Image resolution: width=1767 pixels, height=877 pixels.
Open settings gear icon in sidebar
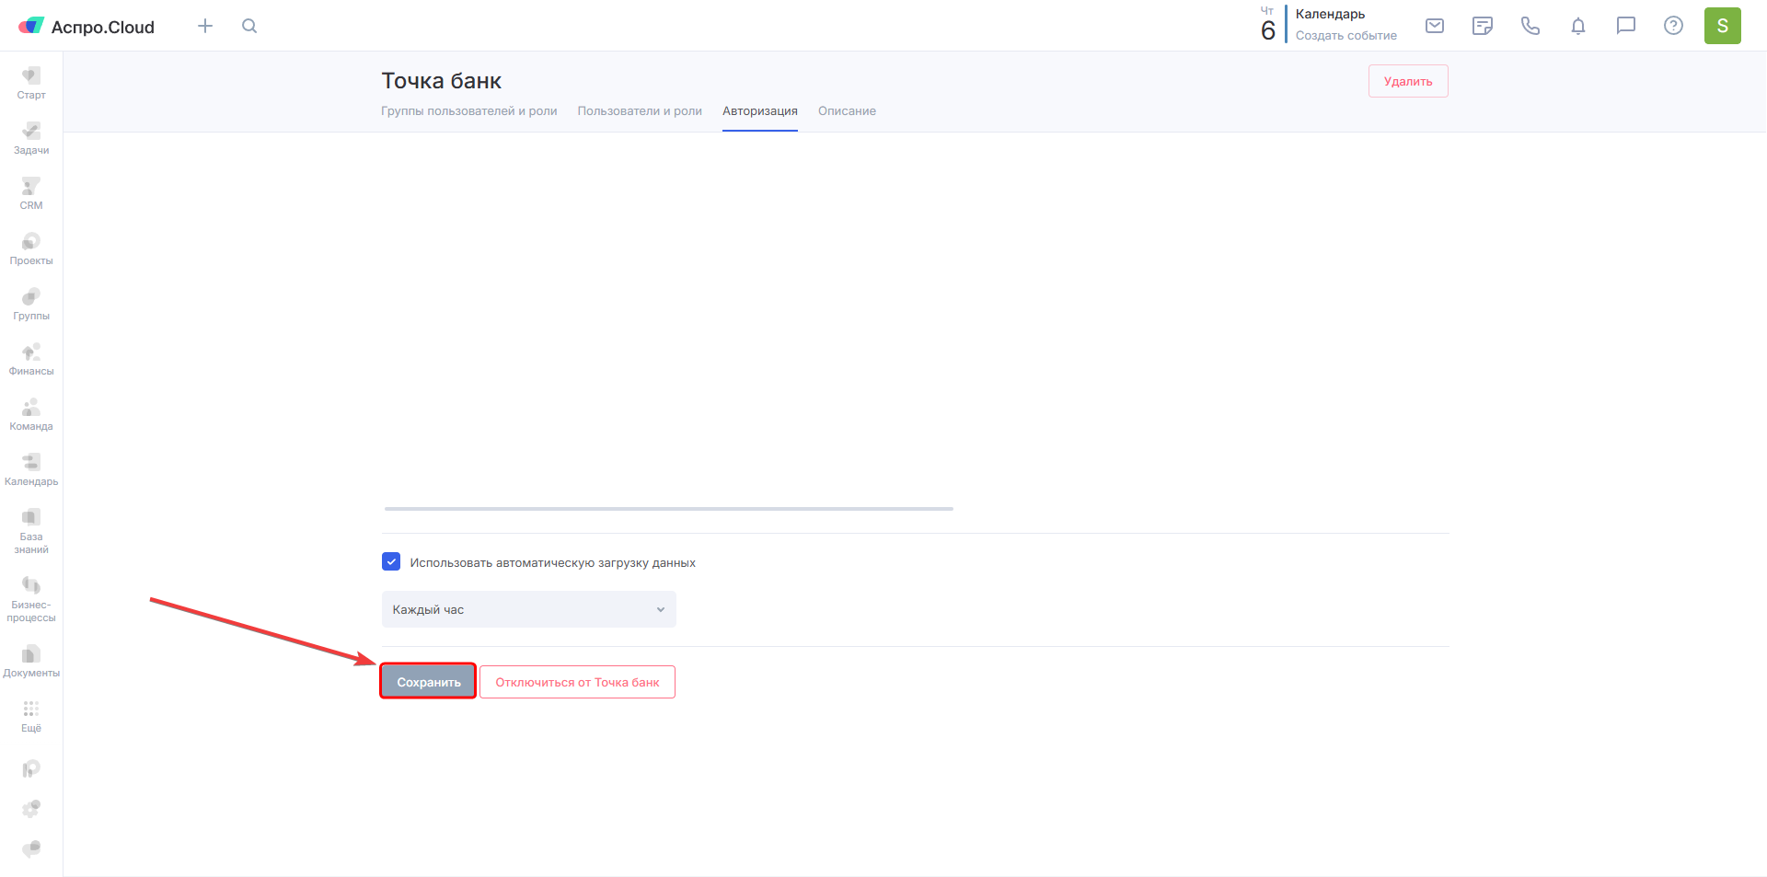31,809
